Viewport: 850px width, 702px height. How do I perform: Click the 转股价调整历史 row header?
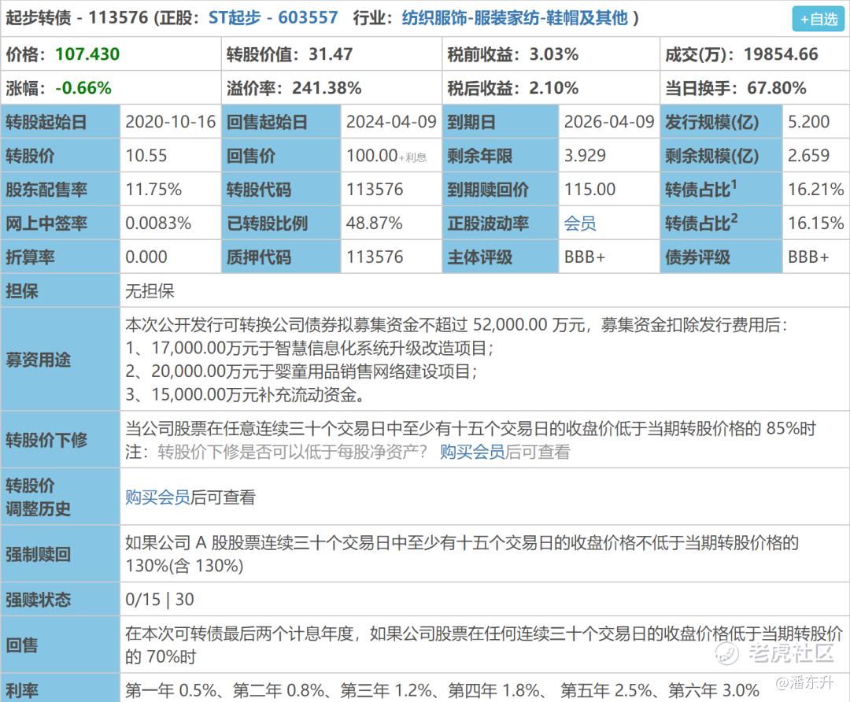click(x=60, y=497)
